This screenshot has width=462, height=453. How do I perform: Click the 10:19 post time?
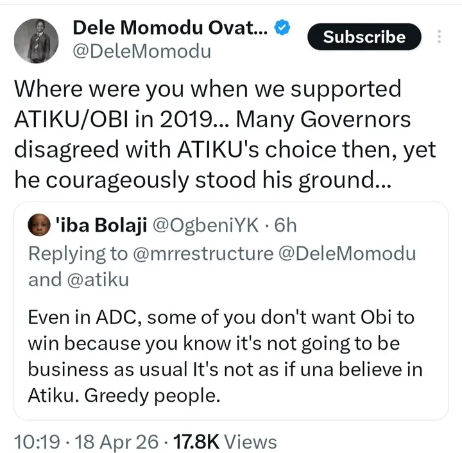click(37, 441)
